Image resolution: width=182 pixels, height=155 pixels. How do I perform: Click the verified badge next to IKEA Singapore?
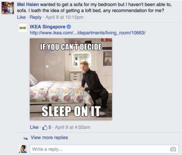(69, 27)
